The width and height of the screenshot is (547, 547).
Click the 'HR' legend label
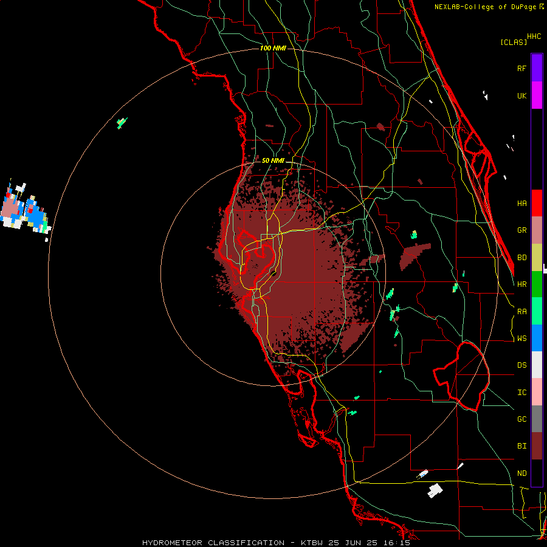click(521, 284)
